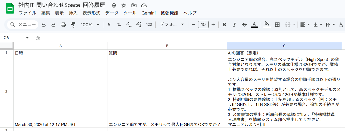
Task: Click the font size input field
Action: [203, 24]
